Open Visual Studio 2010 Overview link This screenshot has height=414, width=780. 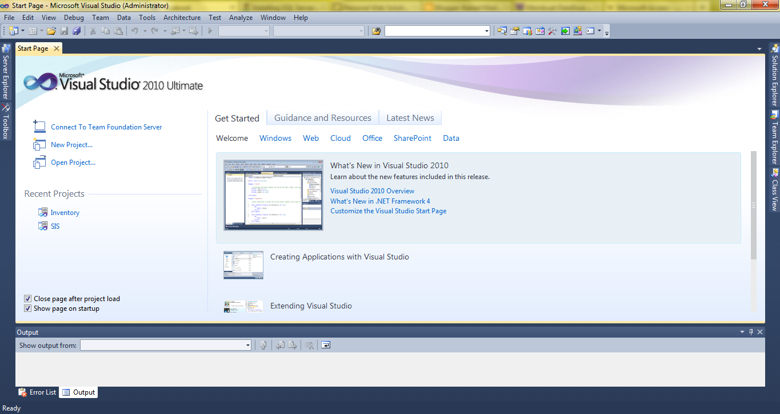pos(372,191)
